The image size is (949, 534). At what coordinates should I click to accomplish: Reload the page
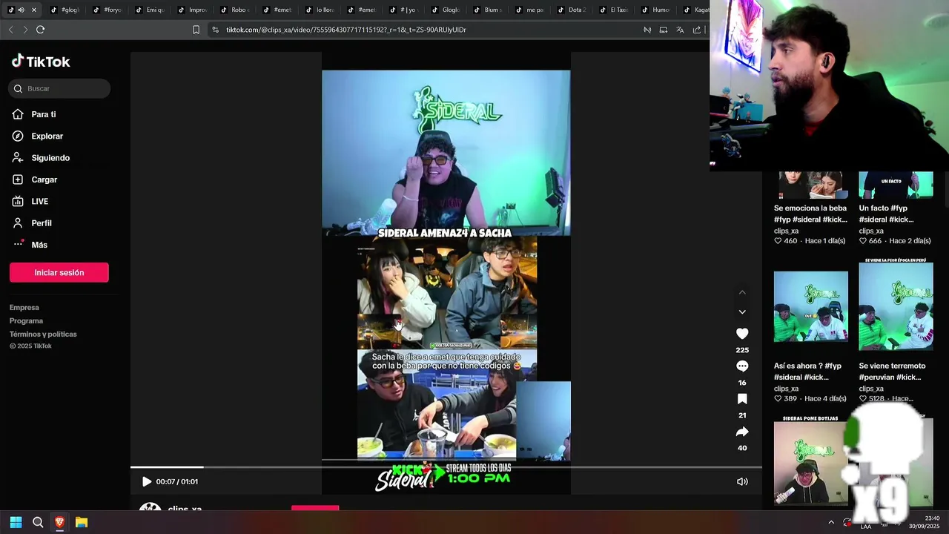[x=40, y=30]
